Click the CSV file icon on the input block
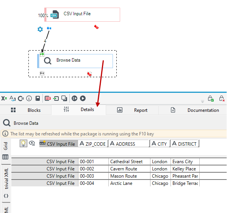The width and height of the screenshot is (227, 213). pos(55,14)
